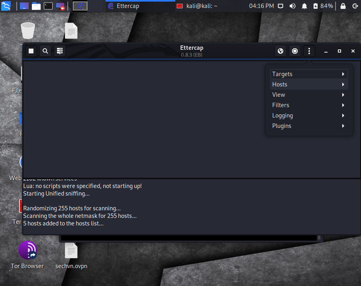Click the Ettercap launcher icon in panel

point(80,6)
